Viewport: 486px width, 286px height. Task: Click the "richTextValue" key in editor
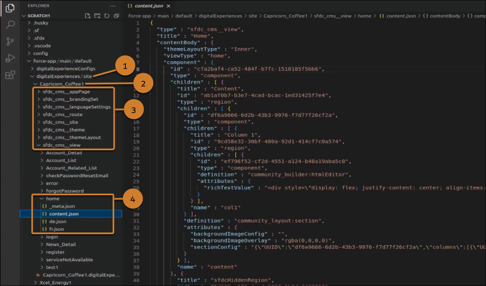click(x=229, y=188)
